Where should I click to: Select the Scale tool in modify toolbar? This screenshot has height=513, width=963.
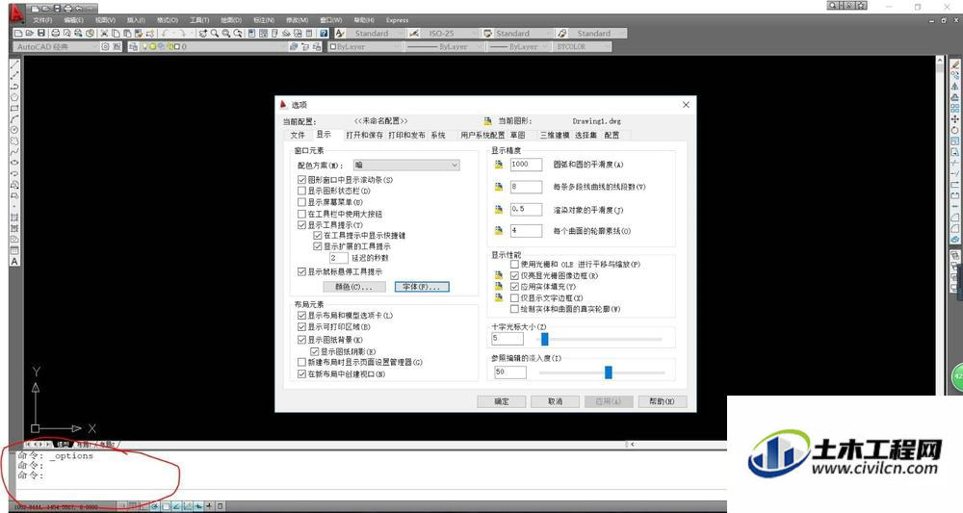[x=955, y=141]
